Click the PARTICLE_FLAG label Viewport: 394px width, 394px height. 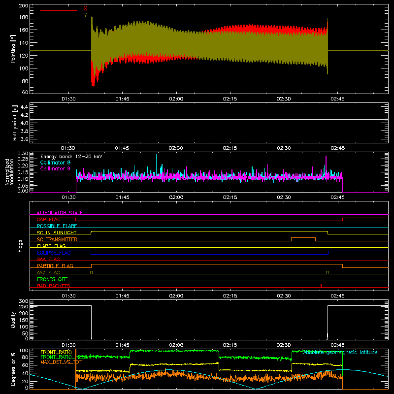pyautogui.click(x=55, y=265)
